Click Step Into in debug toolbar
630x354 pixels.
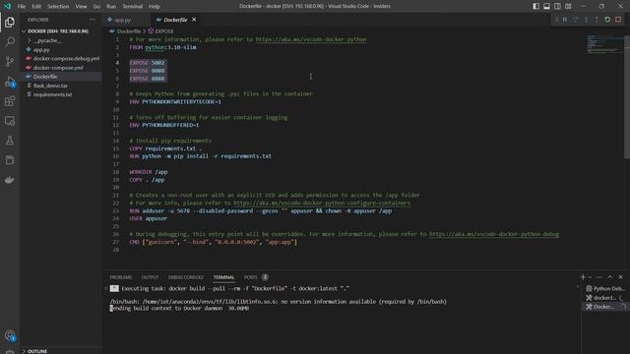(586, 20)
